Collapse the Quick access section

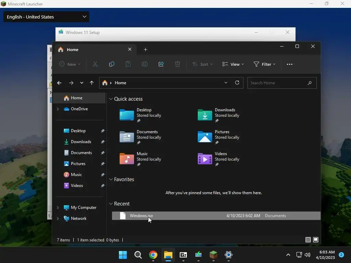click(x=111, y=99)
